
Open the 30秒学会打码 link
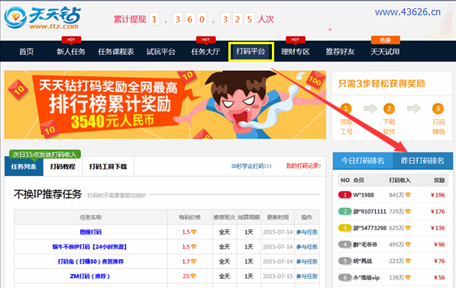(251, 166)
